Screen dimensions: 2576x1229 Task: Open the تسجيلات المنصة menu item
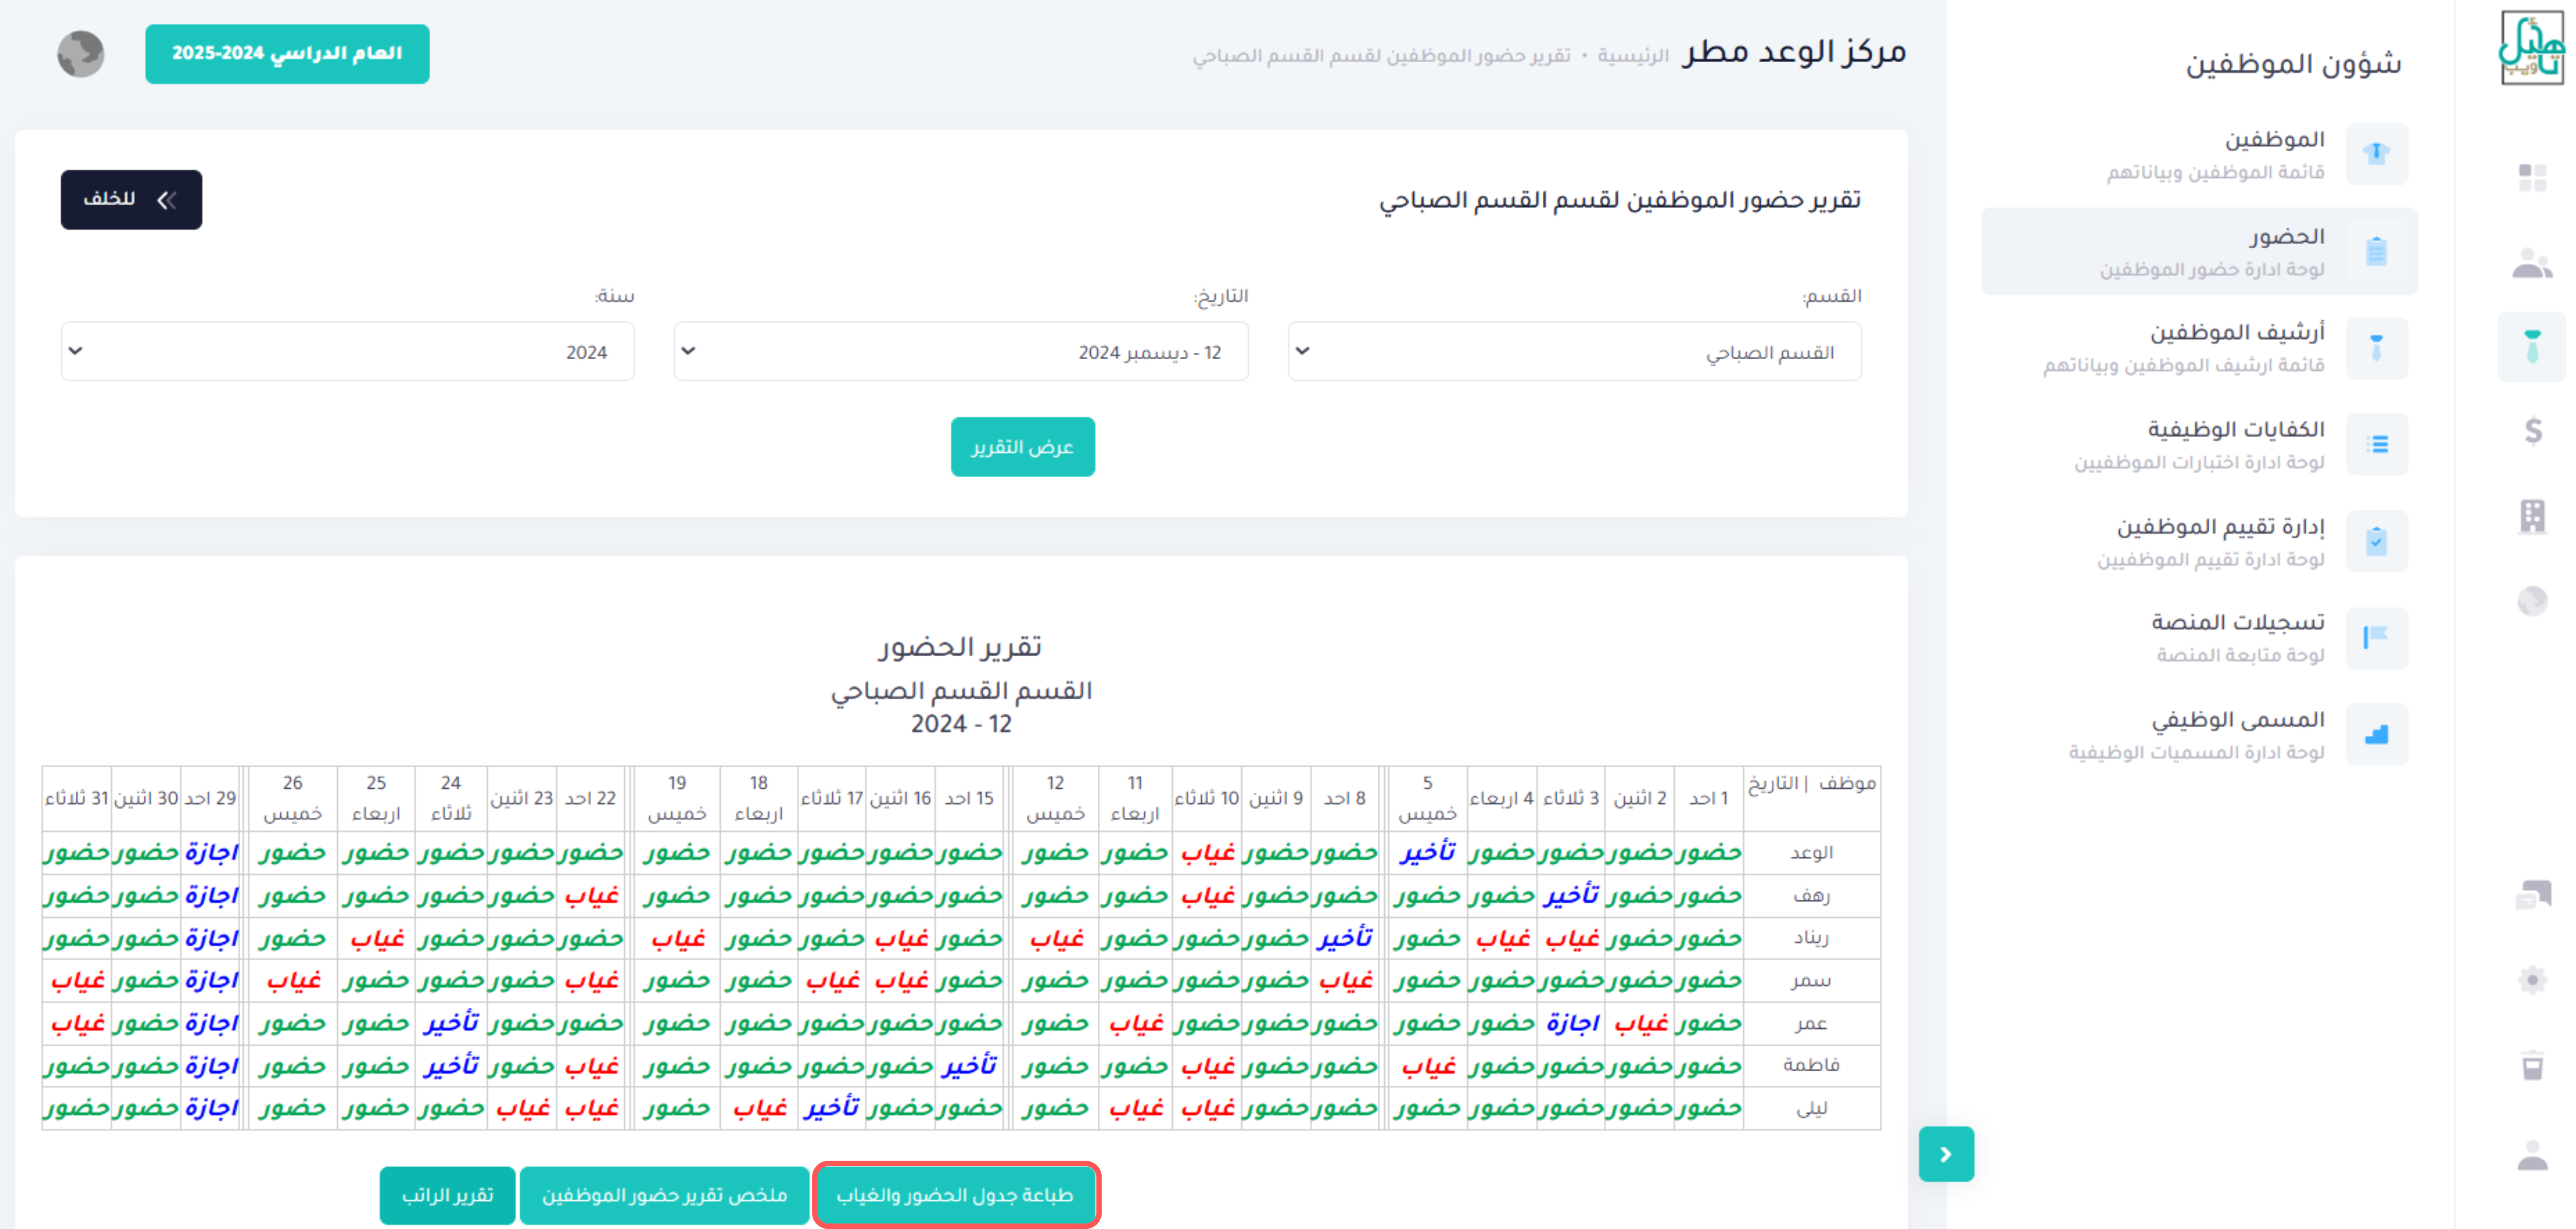click(x=2199, y=637)
